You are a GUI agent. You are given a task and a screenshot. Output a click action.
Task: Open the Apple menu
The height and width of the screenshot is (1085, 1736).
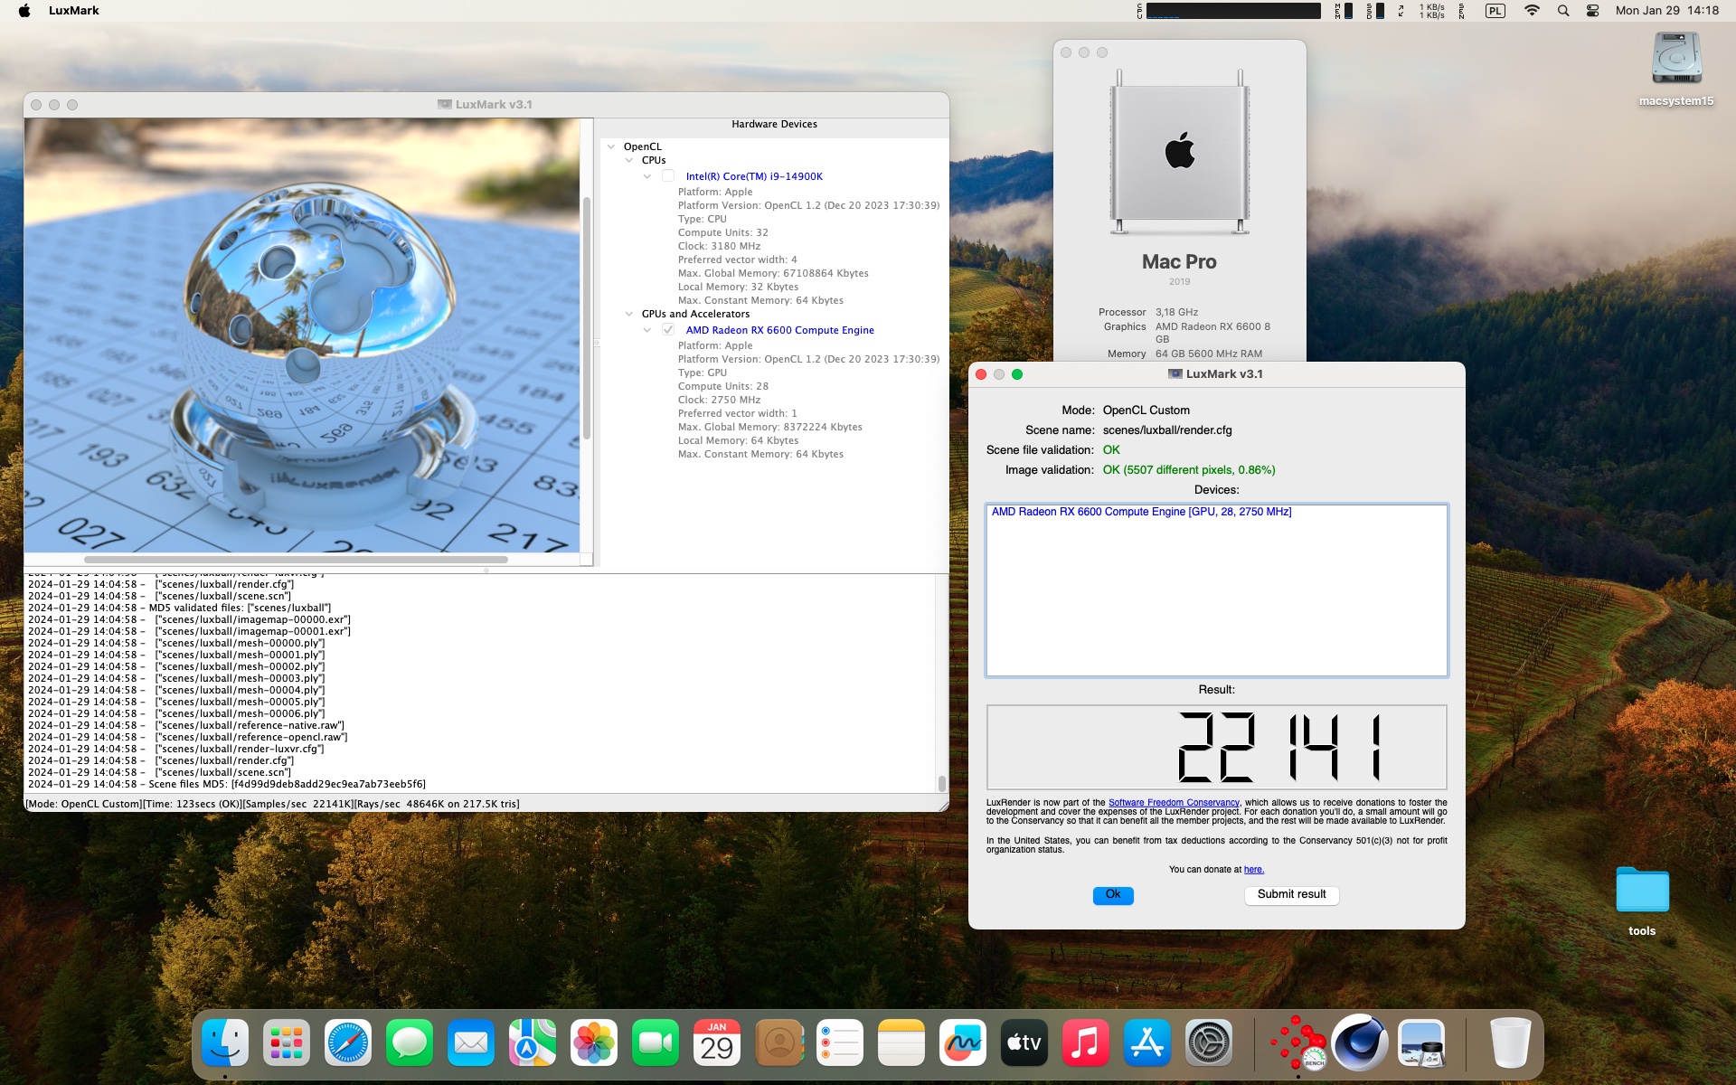[24, 11]
